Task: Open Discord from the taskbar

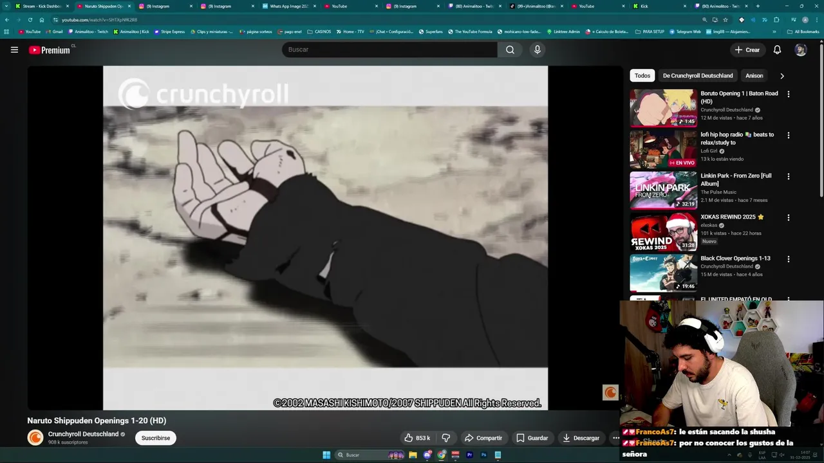Action: 427,455
